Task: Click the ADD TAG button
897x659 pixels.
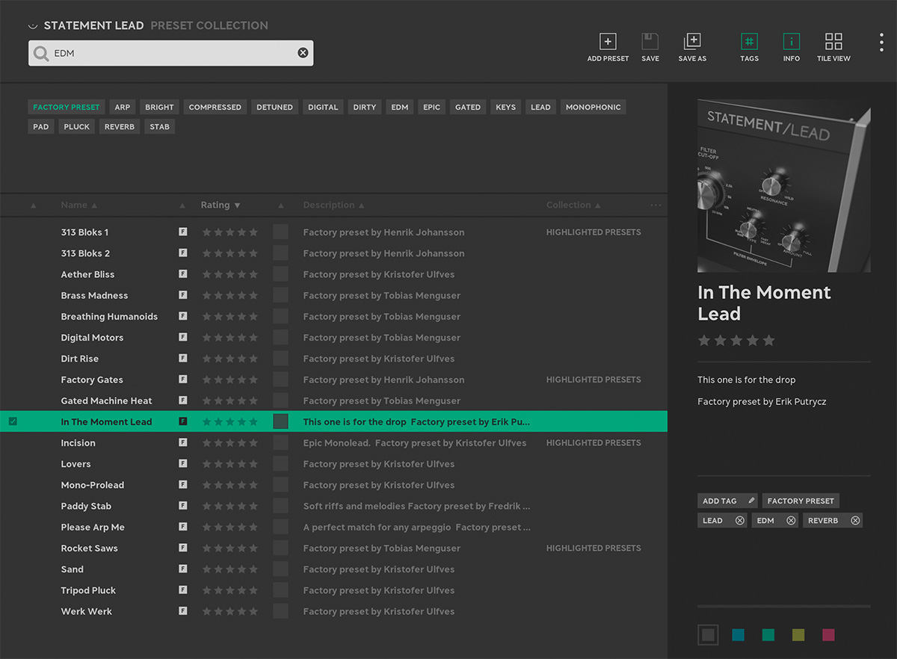Action: (x=719, y=500)
